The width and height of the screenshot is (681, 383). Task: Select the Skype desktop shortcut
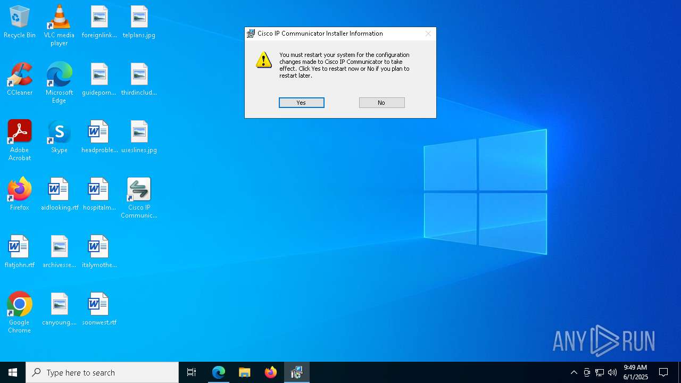59,137
